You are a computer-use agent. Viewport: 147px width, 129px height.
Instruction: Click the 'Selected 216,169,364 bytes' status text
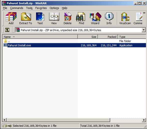(35, 126)
